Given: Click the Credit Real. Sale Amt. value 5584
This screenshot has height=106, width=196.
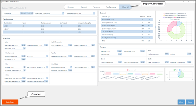Looking at the screenshot, I should click(23, 81).
